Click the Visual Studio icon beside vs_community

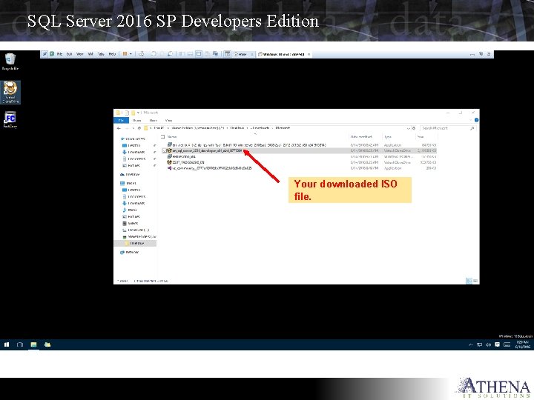pos(169,168)
